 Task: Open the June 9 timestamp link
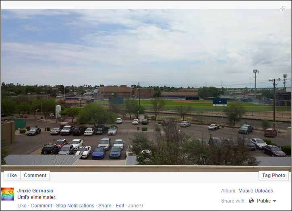pos(135,206)
